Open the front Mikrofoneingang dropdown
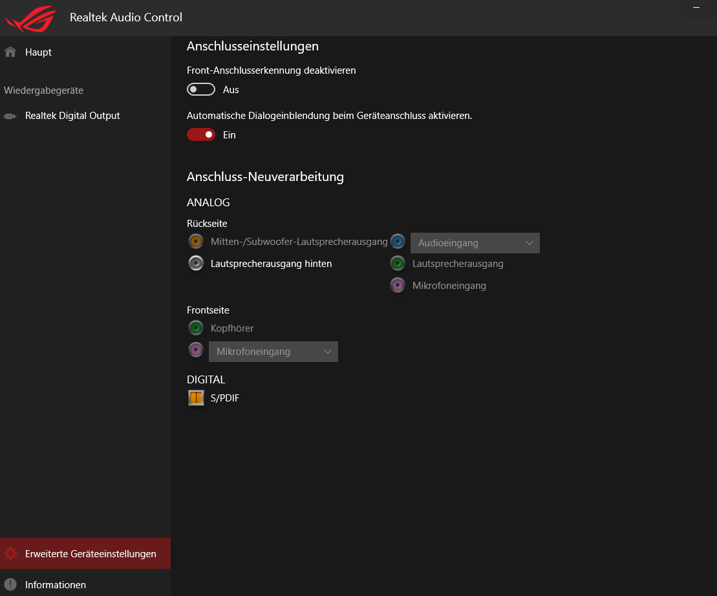717x596 pixels. [x=273, y=352]
